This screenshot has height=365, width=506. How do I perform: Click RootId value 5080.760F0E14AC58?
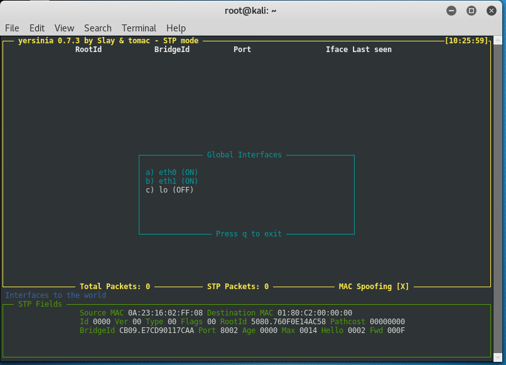coord(288,322)
